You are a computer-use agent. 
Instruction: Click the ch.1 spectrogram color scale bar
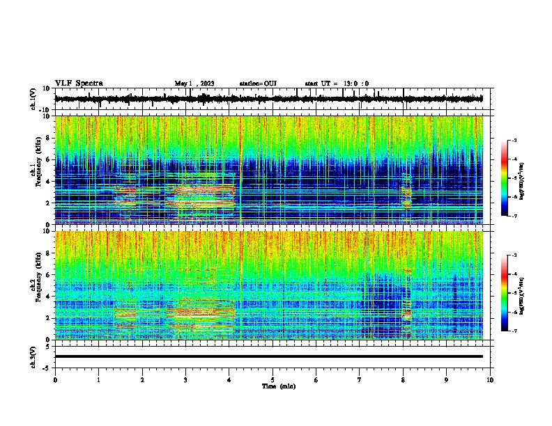pyautogui.click(x=505, y=178)
